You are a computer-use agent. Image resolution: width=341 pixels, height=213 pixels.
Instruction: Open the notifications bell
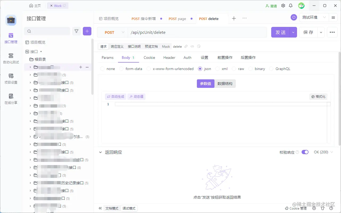291,6
